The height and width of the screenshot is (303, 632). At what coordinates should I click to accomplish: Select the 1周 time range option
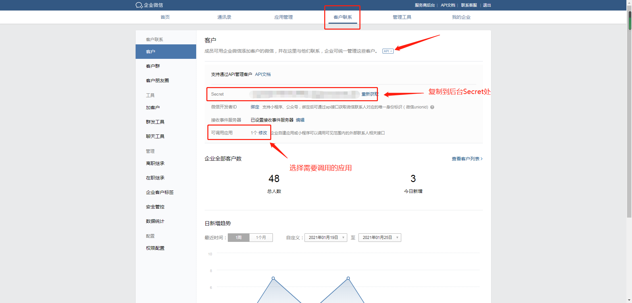point(238,237)
